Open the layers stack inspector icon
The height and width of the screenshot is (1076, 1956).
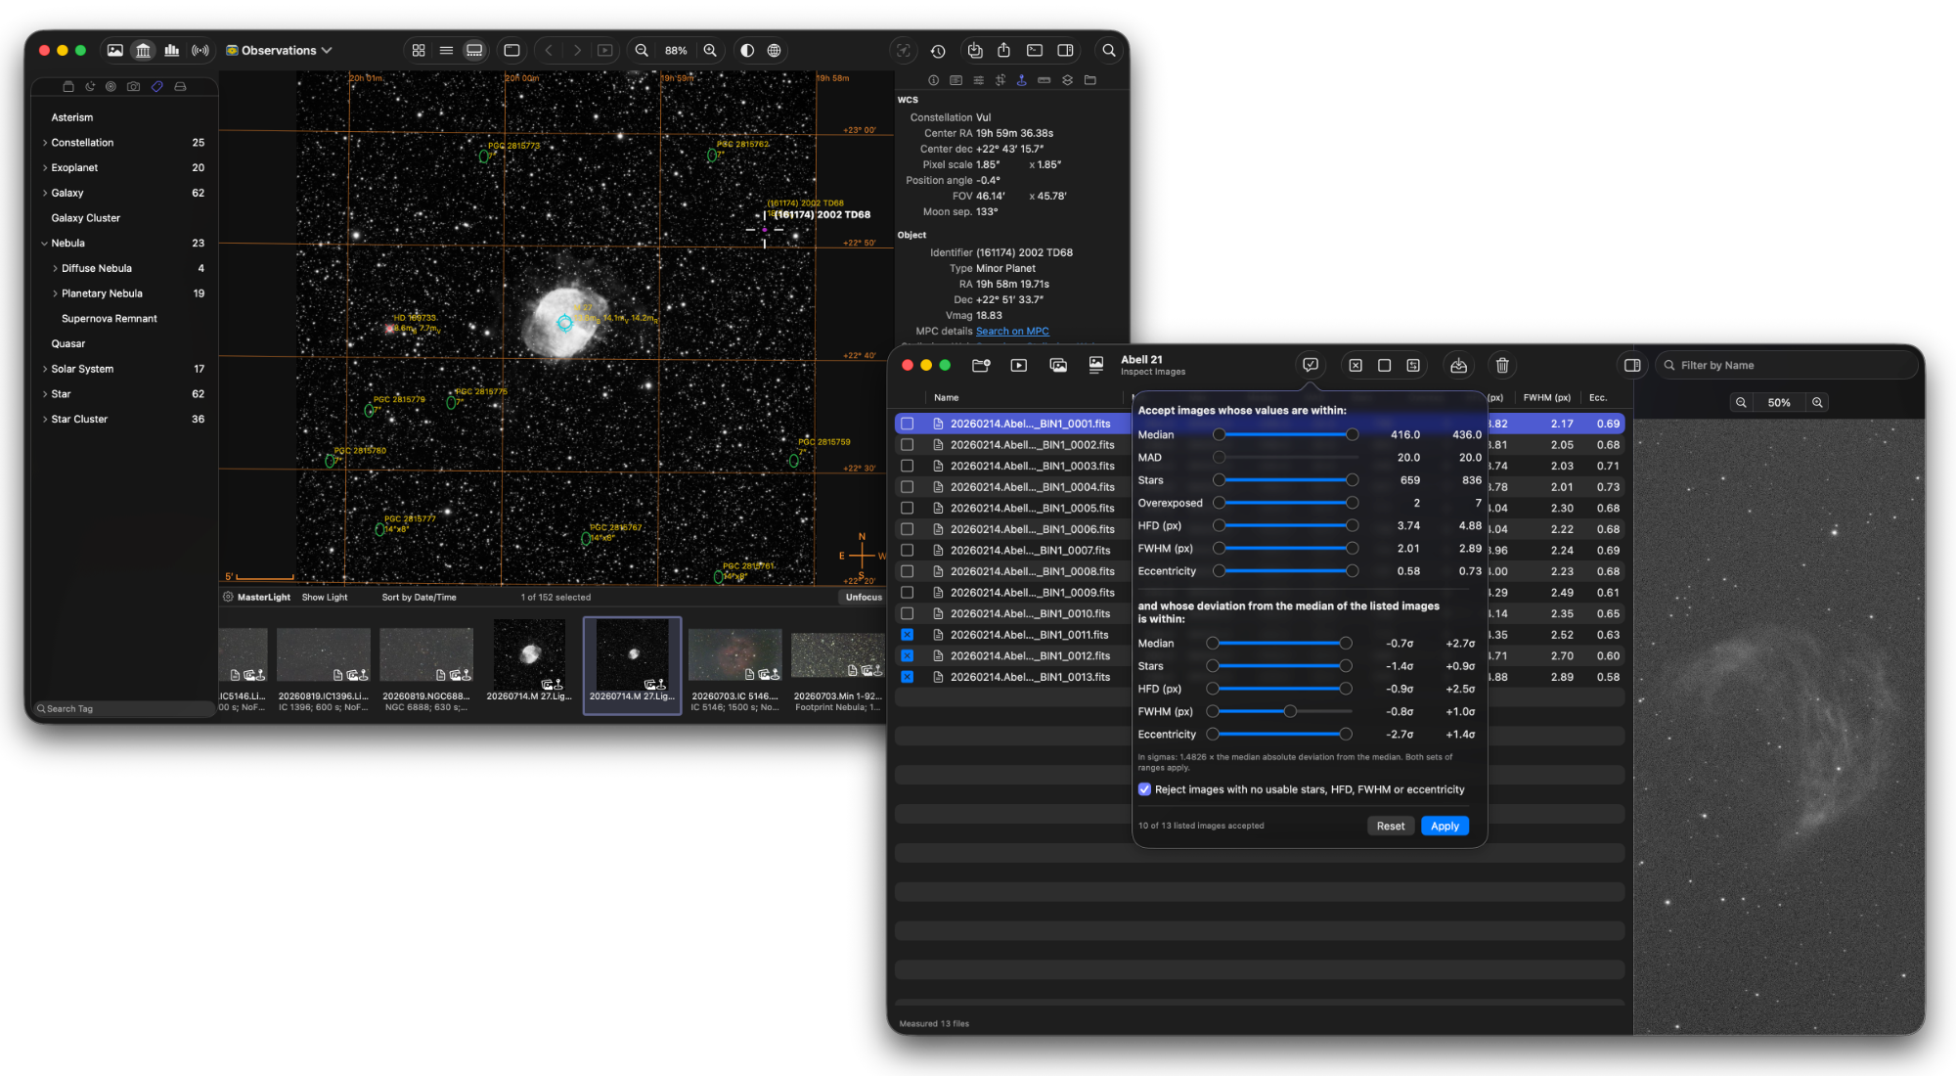coord(1068,80)
